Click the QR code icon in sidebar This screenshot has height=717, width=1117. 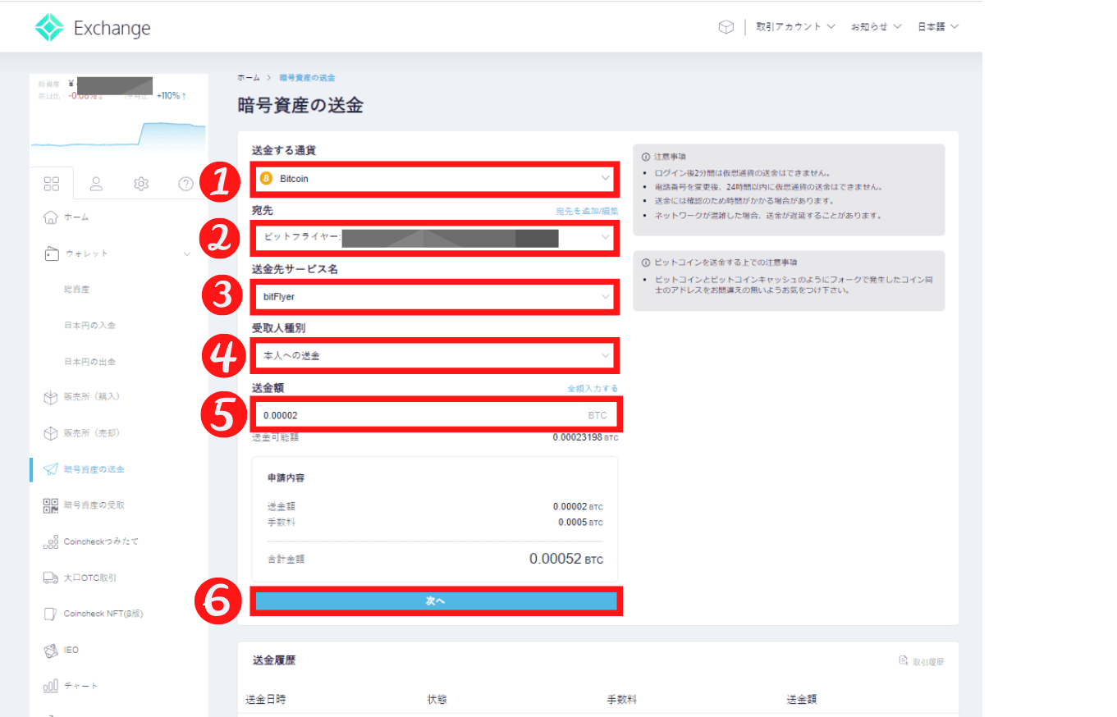pos(51,505)
